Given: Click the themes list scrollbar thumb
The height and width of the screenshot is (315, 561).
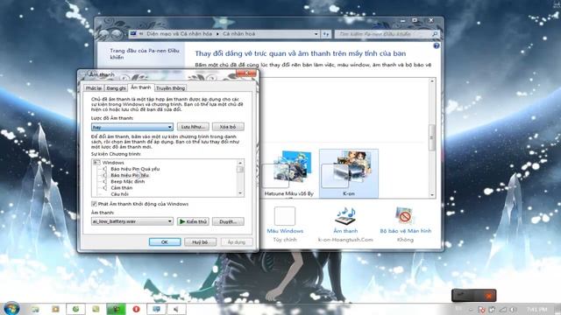Looking at the screenshot, I should coord(432,137).
